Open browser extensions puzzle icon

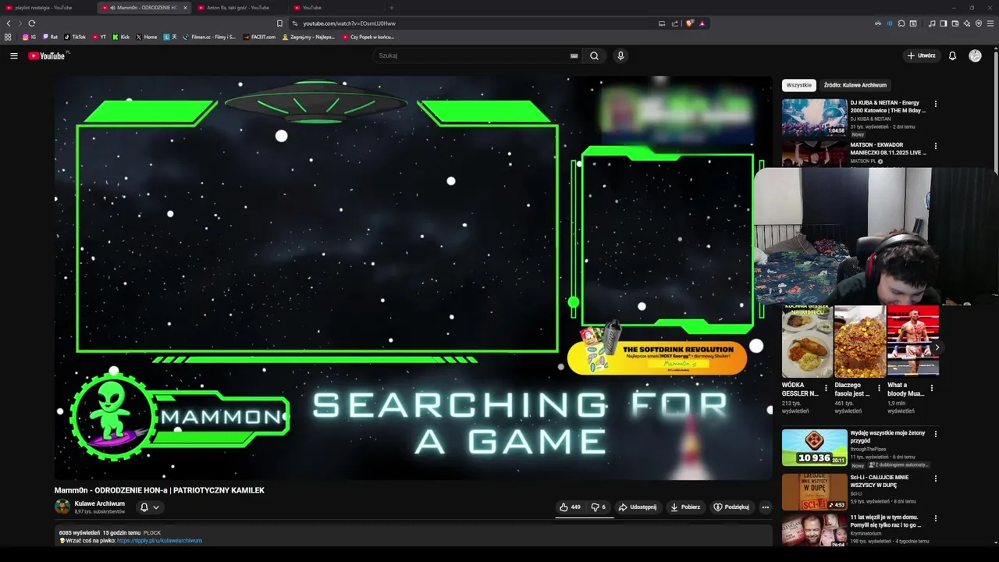coord(901,23)
